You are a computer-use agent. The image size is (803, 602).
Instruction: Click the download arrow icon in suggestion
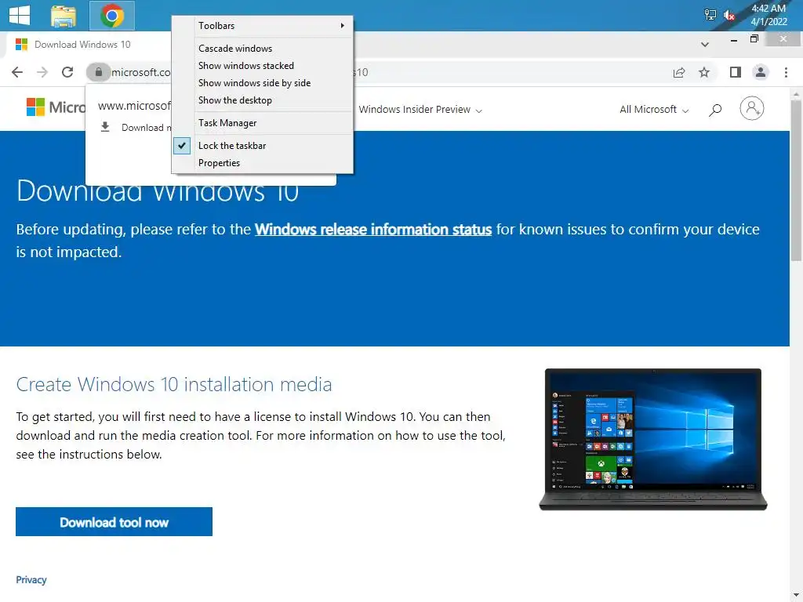click(105, 127)
